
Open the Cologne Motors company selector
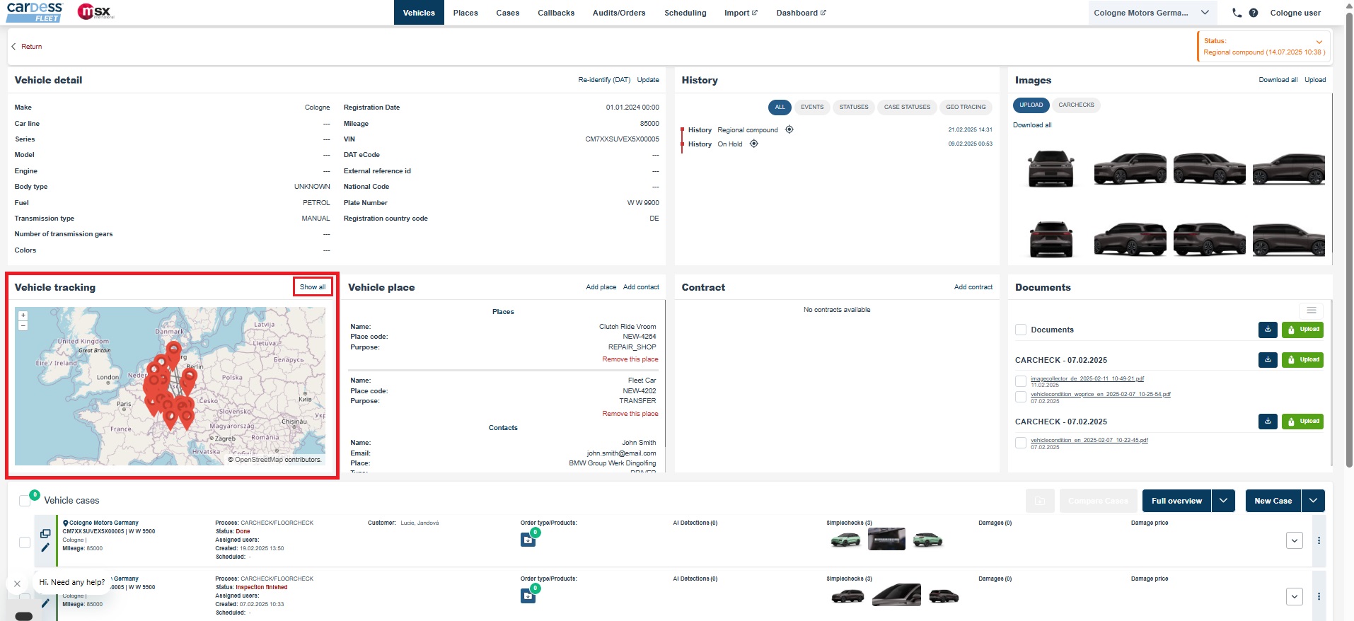tap(1150, 13)
